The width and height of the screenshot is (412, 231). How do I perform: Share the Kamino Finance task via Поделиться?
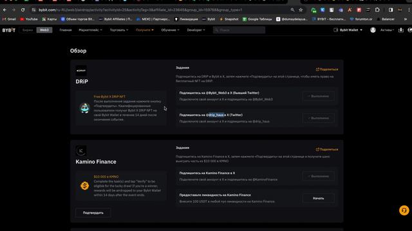(x=327, y=150)
